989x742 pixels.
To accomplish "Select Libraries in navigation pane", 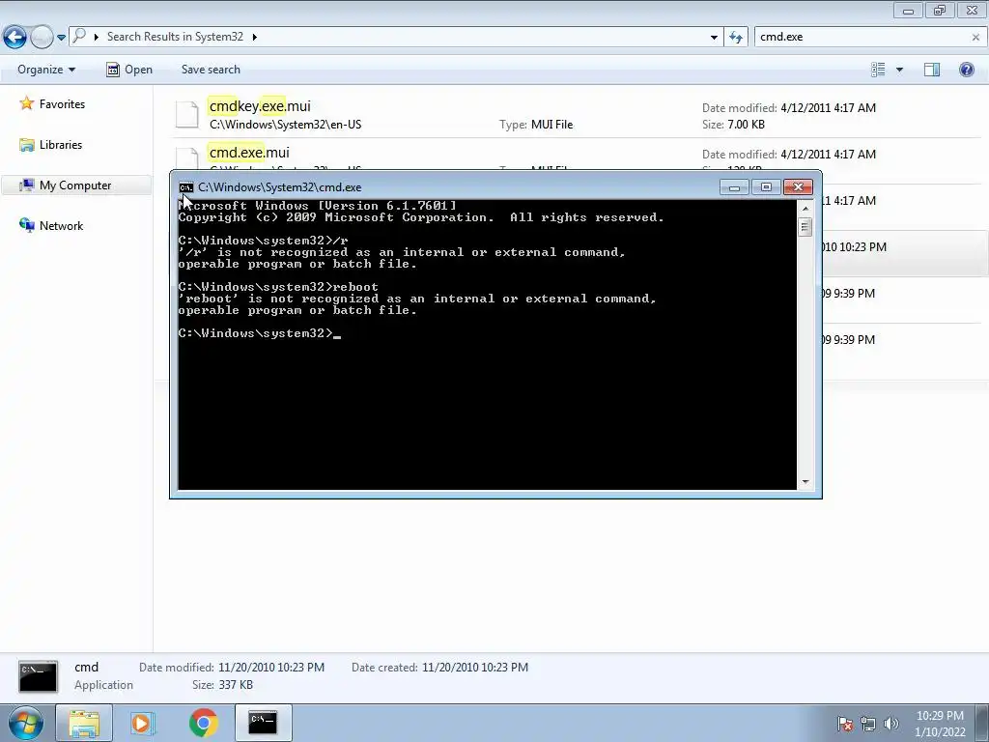I will coord(61,145).
